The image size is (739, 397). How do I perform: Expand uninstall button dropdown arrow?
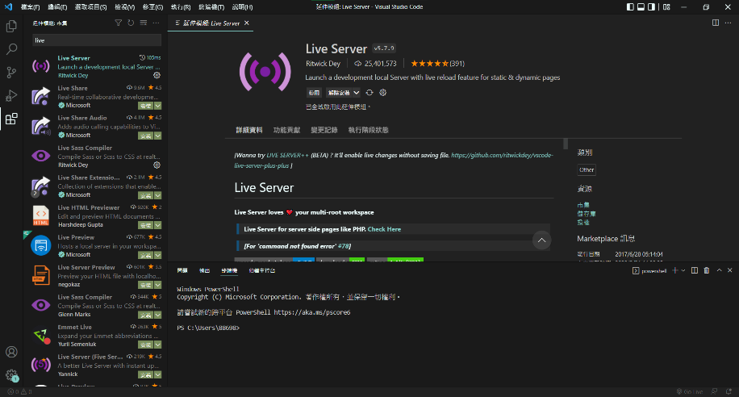[x=357, y=93]
